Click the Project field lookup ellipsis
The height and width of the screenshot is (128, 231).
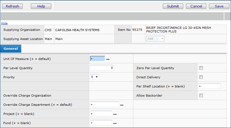115,114
